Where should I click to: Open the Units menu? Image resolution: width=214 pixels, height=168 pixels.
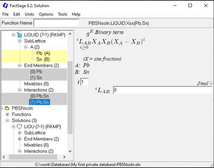pos(30,14)
